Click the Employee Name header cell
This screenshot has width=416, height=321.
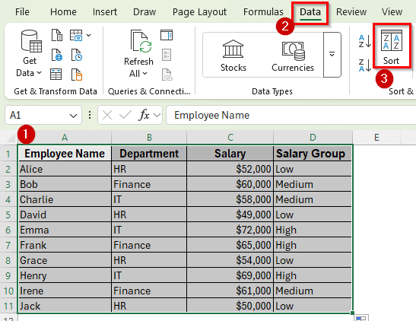tap(65, 154)
